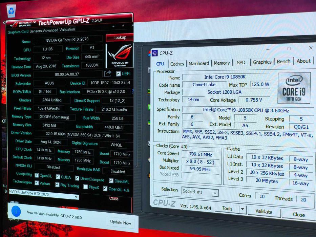
Task: Click the blue info icon in update notification
Action: coord(16,211)
